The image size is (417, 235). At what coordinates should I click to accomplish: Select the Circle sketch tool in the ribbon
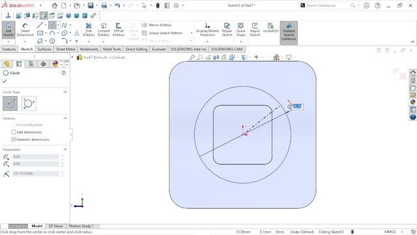(52, 25)
